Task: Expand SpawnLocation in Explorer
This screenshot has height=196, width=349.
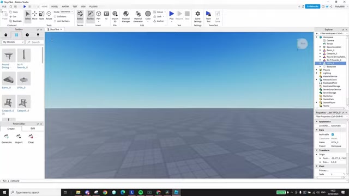Action: click(x=320, y=47)
